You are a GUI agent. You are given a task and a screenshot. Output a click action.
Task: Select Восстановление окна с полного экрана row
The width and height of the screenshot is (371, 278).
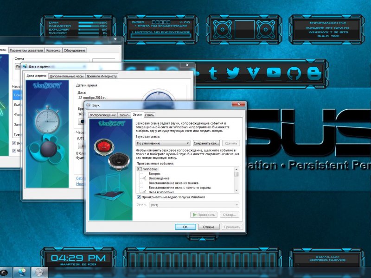pyautogui.click(x=179, y=188)
